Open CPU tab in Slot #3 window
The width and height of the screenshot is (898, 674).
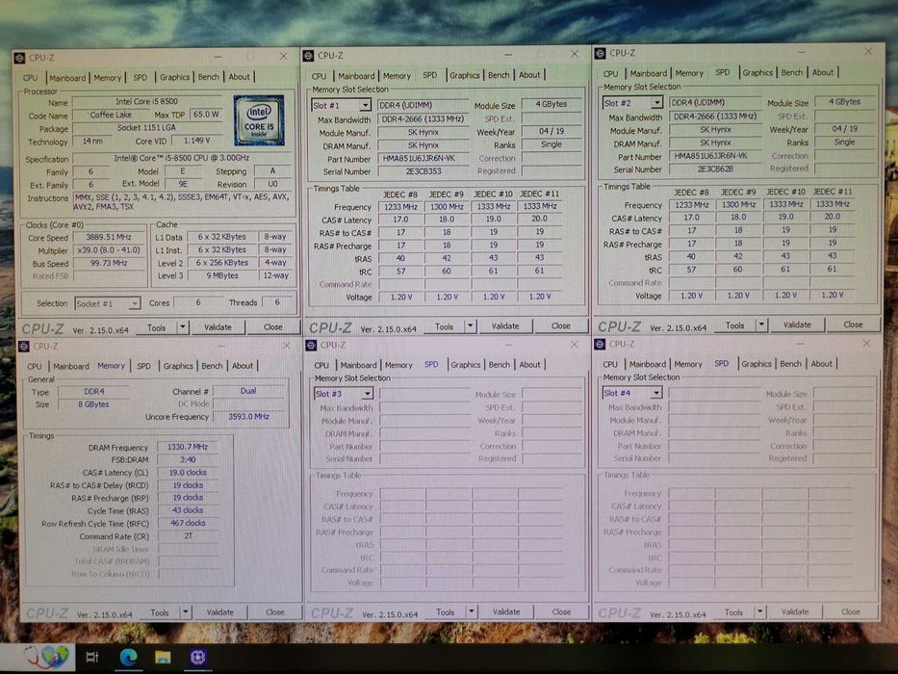tap(321, 365)
